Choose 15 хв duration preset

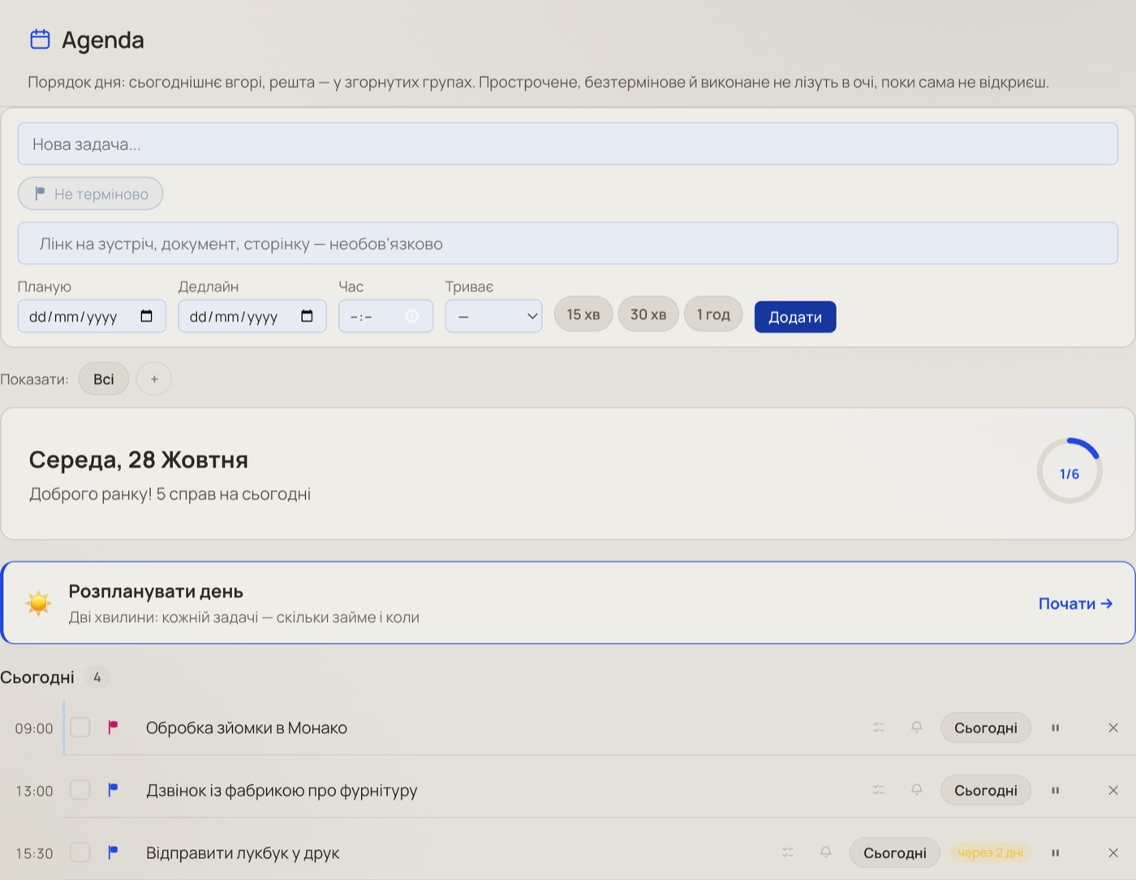point(583,315)
